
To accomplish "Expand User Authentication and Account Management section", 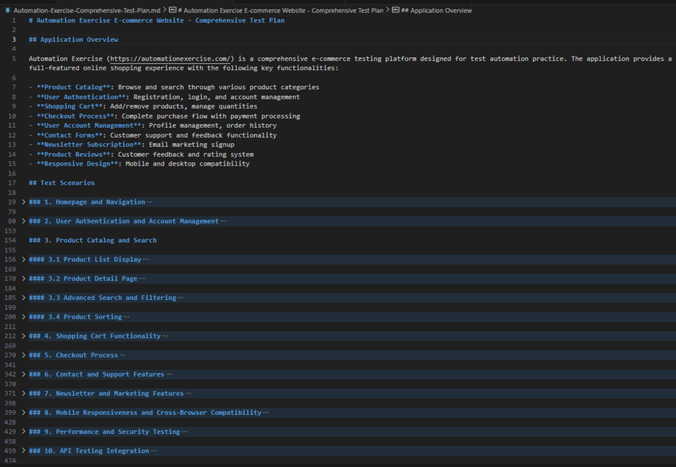I will [24, 221].
